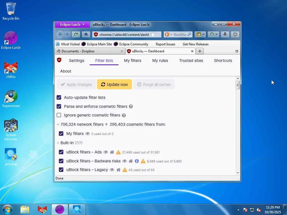287x215 pixels.
Task: Click the uBlock shield toolbar button
Action: point(235,34)
